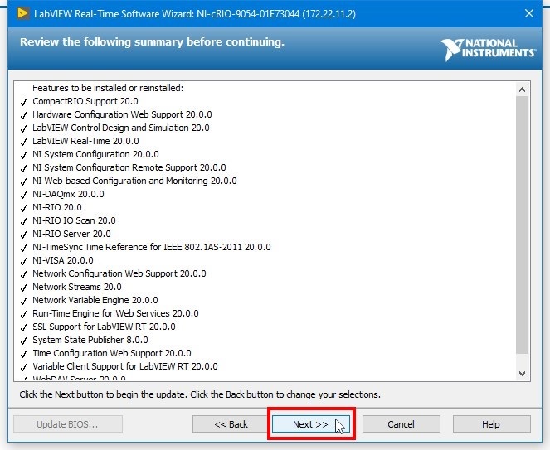Click the checkmark beside SSL Support for LabVIEW RT
Viewport: 550px width, 450px height.
tap(23, 327)
